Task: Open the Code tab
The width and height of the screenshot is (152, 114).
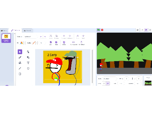Action: (4, 31)
